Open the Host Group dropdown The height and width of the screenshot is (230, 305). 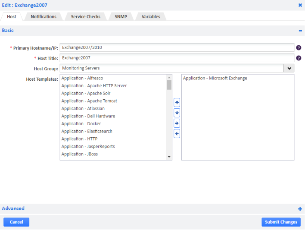289,68
